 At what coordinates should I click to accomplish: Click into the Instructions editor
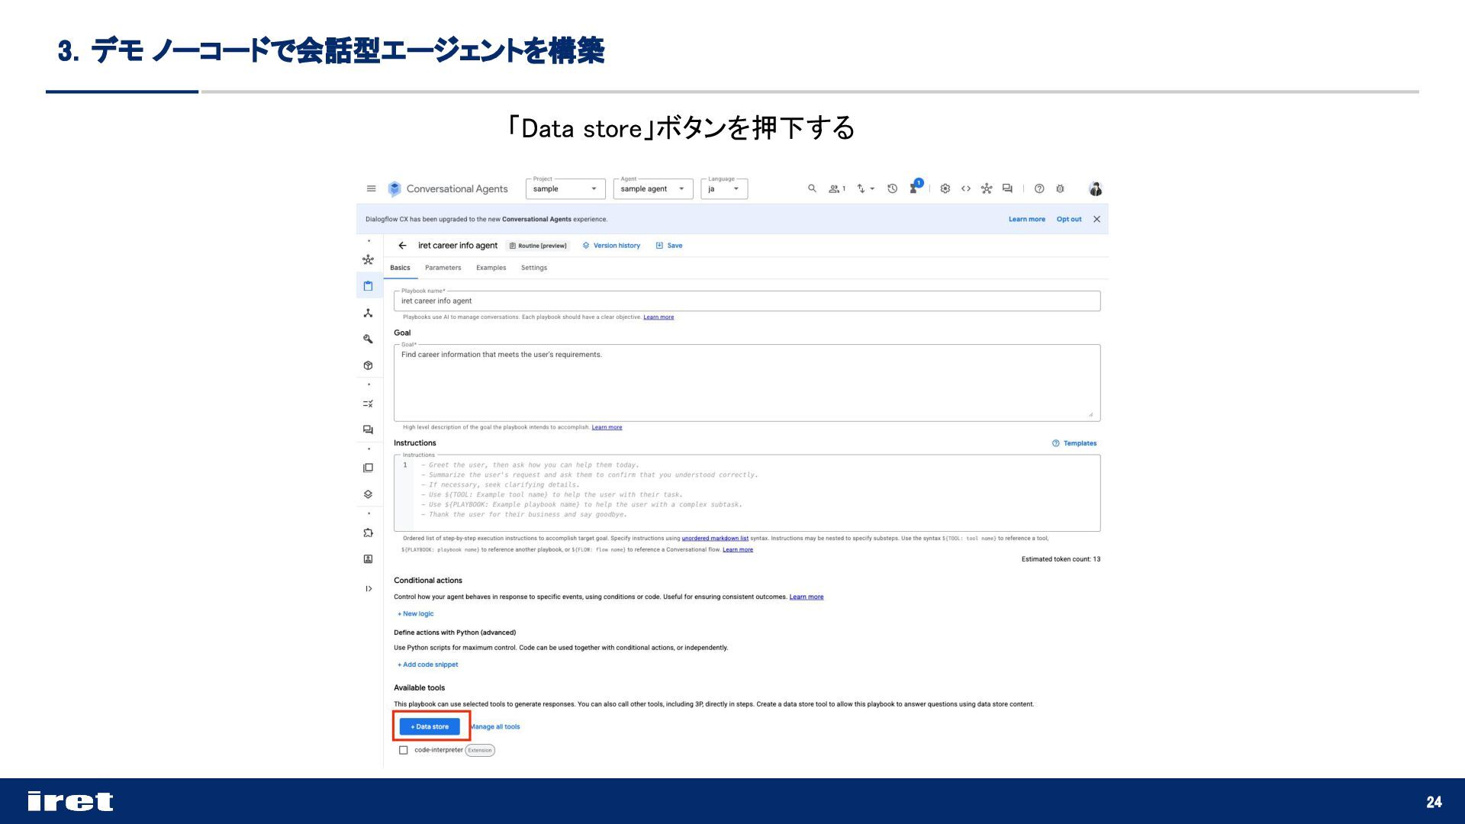click(747, 493)
